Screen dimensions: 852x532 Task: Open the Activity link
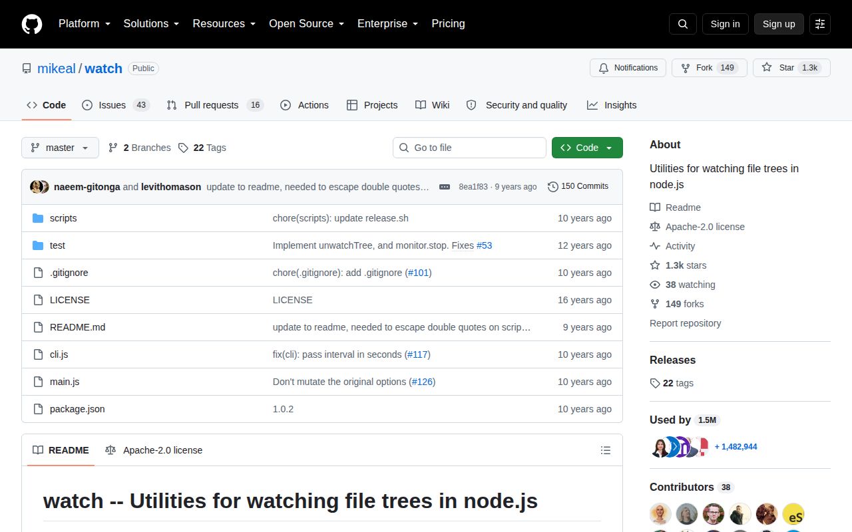[x=672, y=246]
